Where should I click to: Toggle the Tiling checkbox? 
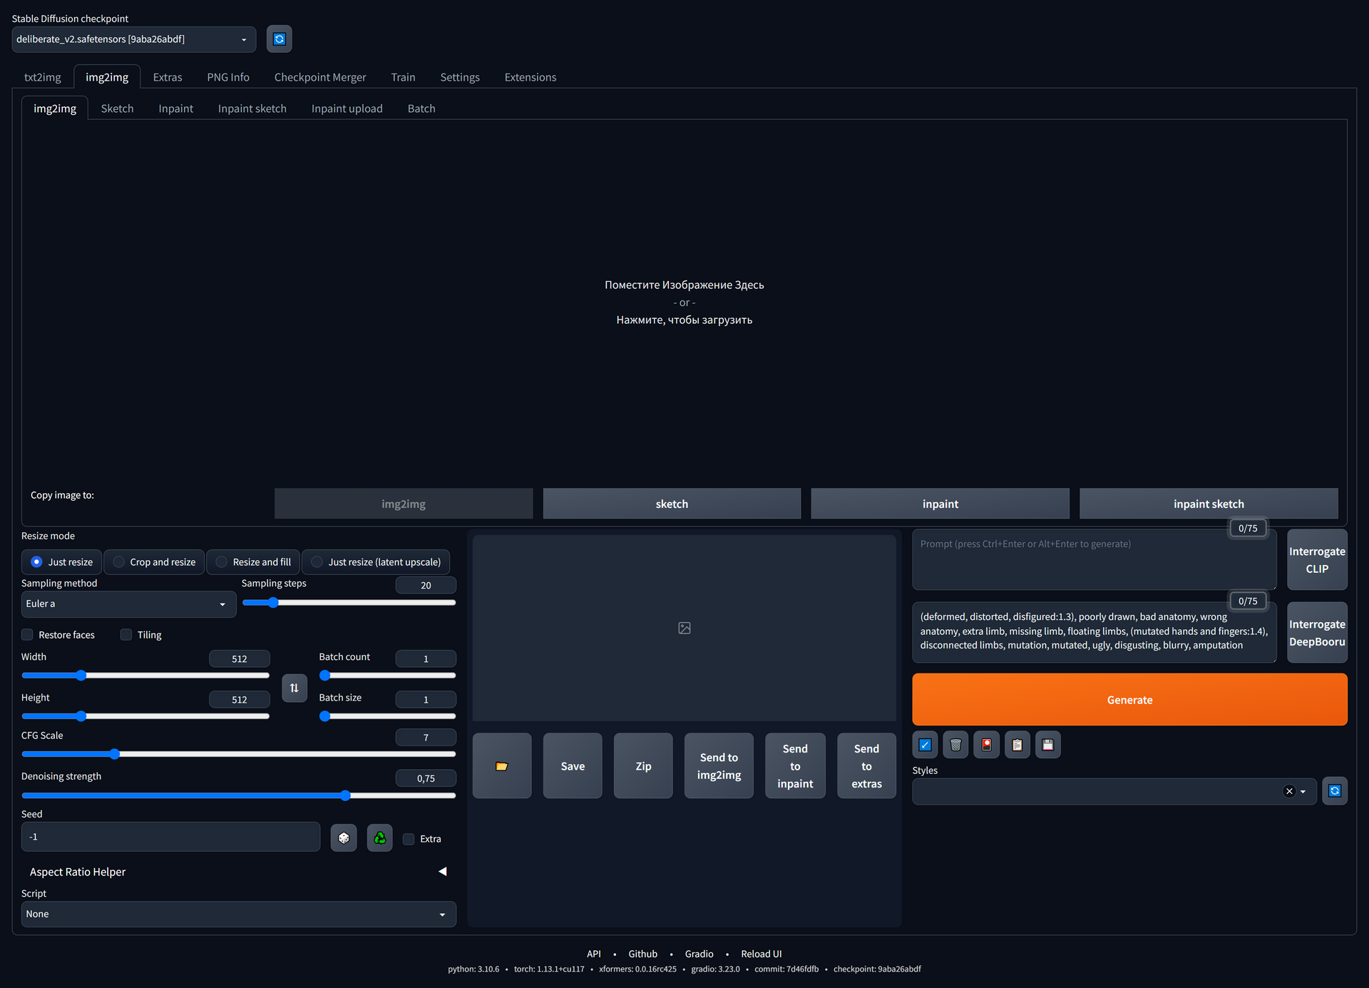point(126,635)
